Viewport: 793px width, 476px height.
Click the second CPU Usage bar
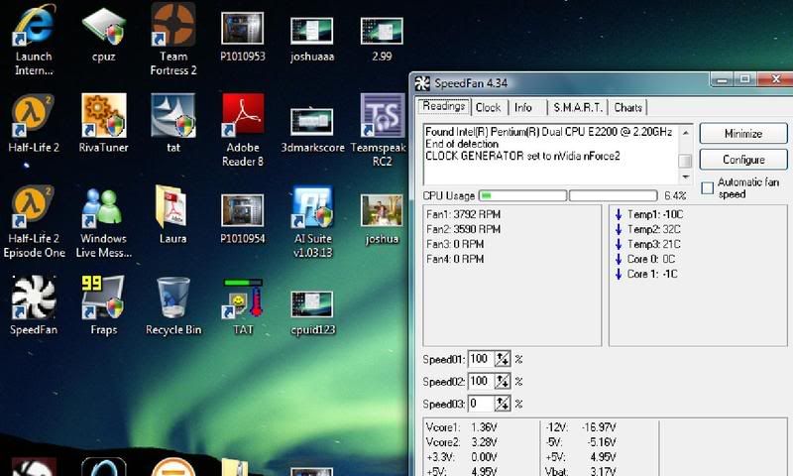(x=613, y=195)
